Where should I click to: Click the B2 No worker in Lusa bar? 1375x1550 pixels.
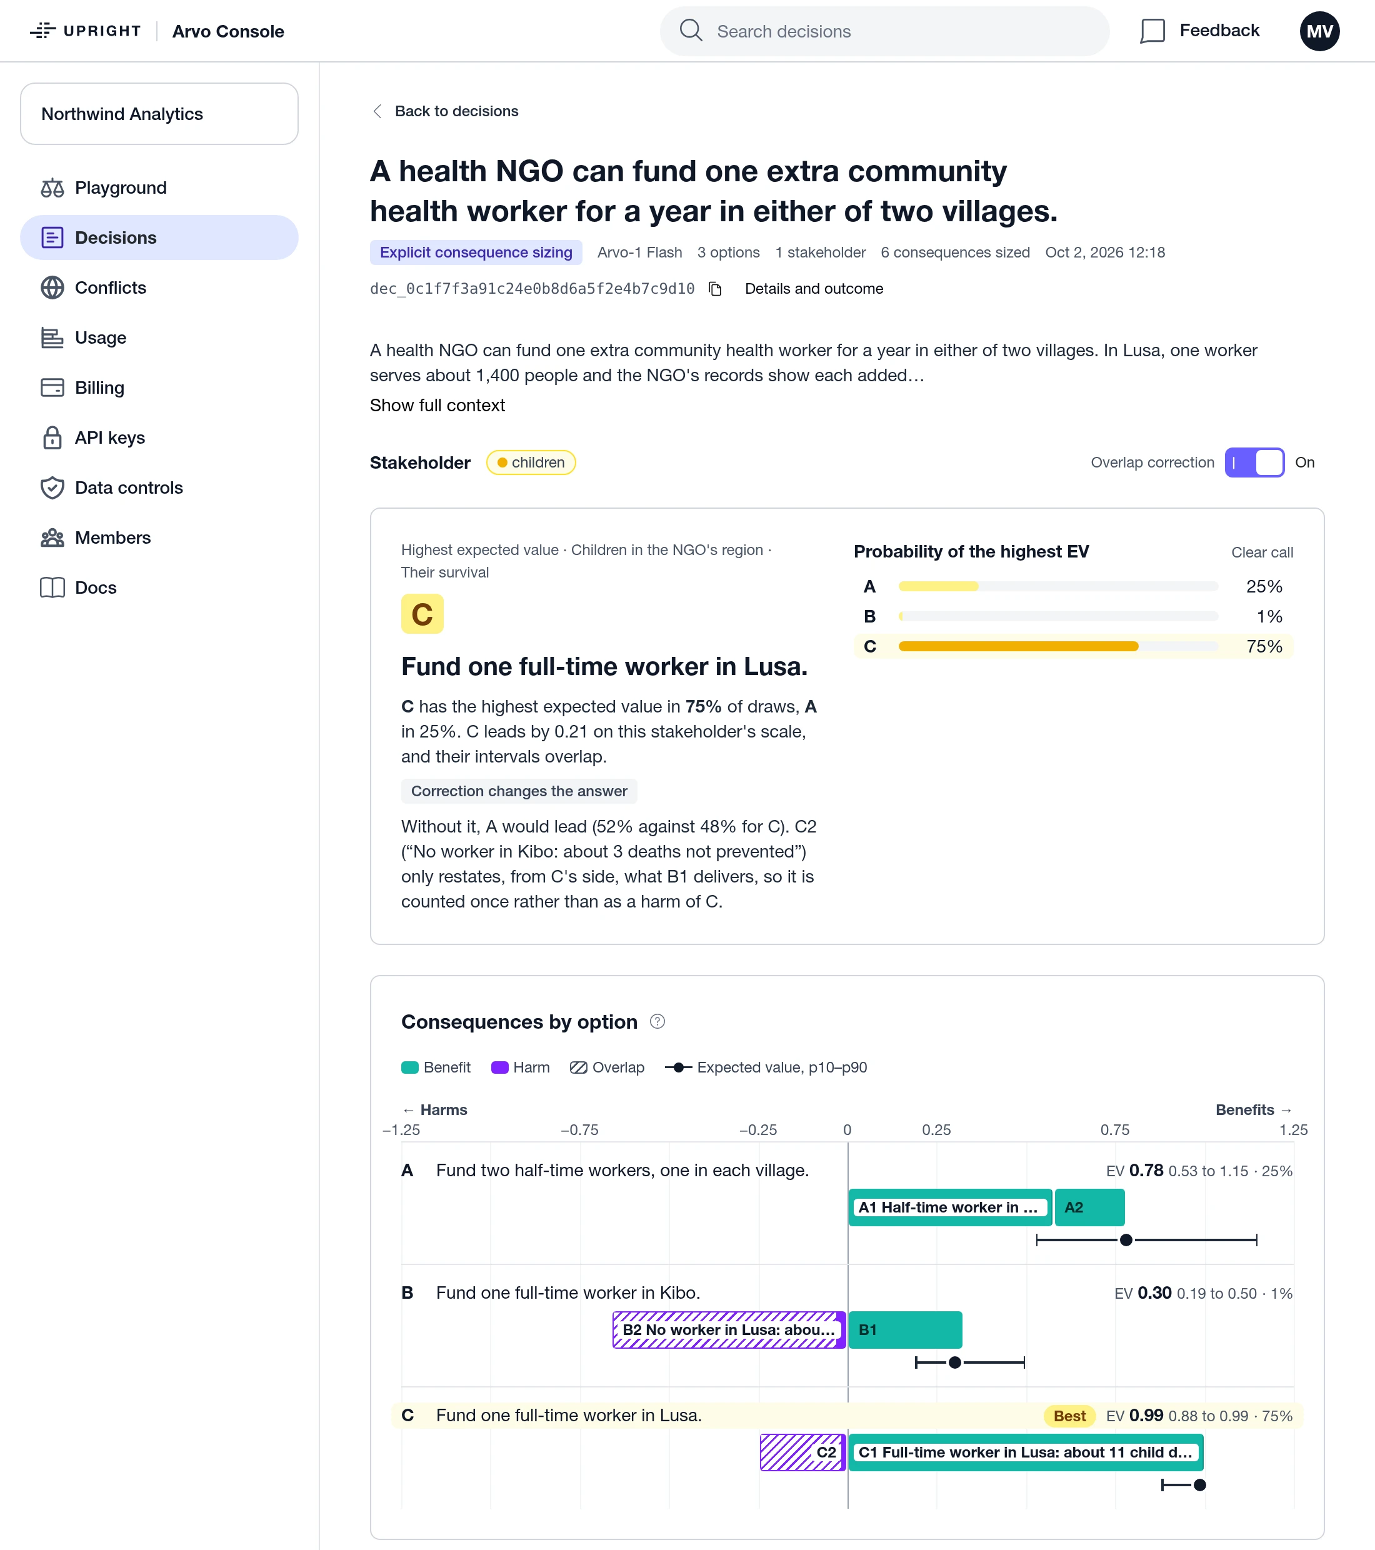tap(729, 1329)
